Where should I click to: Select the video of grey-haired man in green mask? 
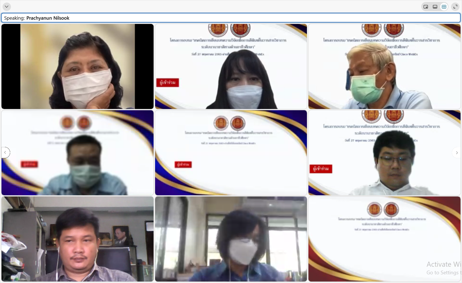[x=384, y=66]
